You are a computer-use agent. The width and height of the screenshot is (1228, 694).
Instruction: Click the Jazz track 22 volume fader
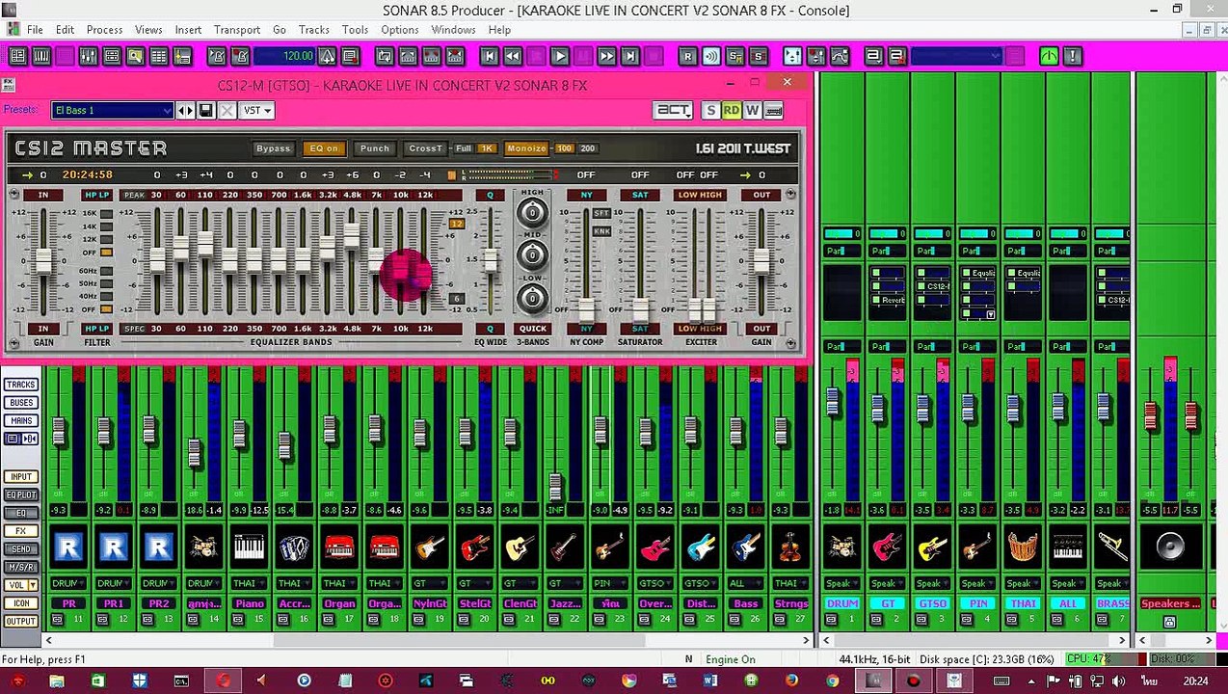pyautogui.click(x=554, y=485)
